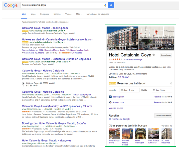Open the Salida date picker
The width and height of the screenshot is (179, 148).
pos(162,90)
